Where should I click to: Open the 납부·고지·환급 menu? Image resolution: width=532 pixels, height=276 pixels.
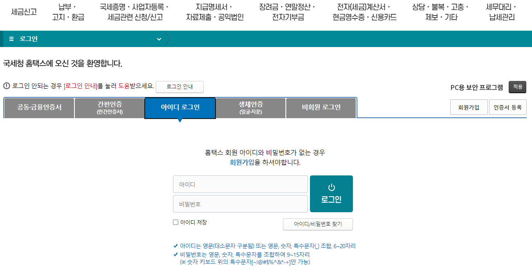click(68, 12)
